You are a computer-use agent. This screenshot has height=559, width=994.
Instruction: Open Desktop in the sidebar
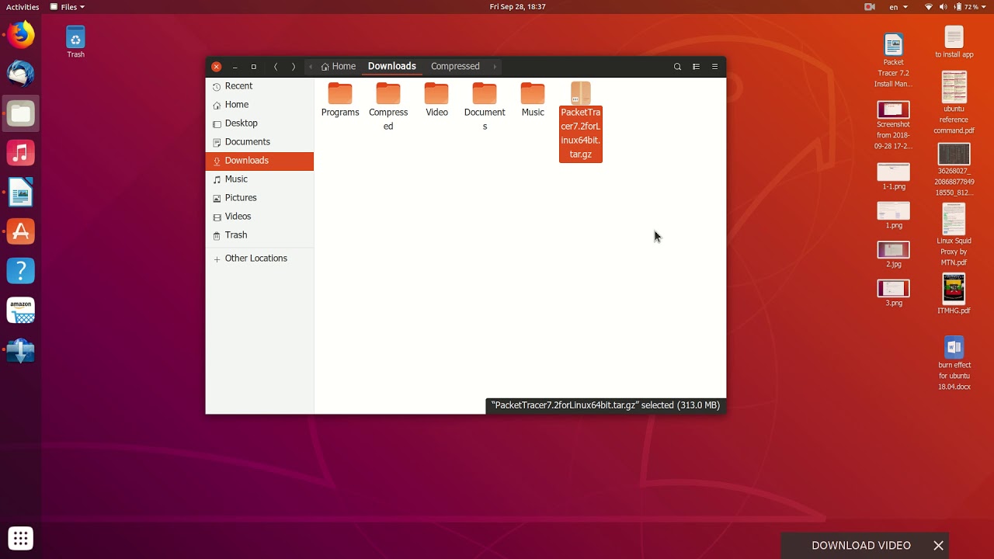(259, 123)
